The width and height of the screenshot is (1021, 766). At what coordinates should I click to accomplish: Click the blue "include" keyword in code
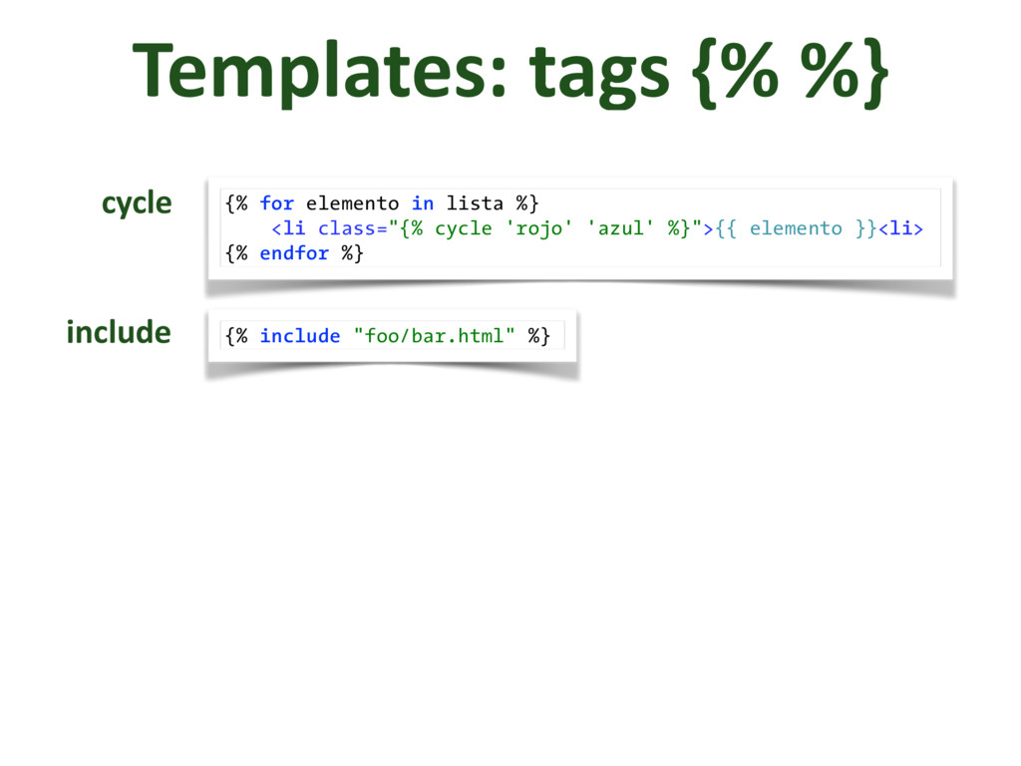tap(300, 336)
